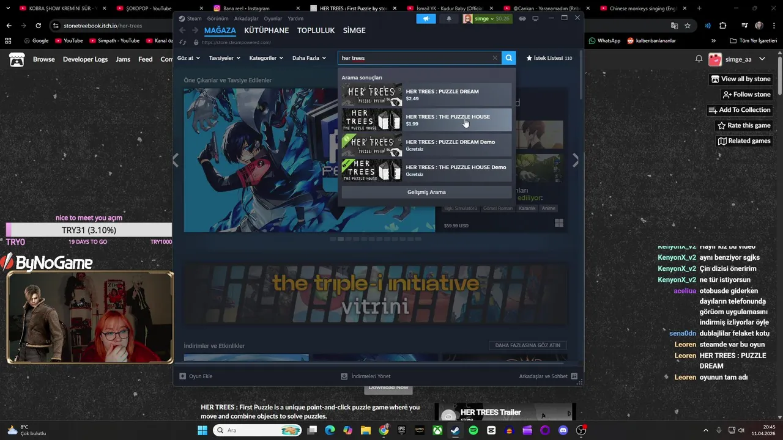The height and width of the screenshot is (440, 783).
Task: Open Epic Games launcher from taskbar
Action: point(402,430)
